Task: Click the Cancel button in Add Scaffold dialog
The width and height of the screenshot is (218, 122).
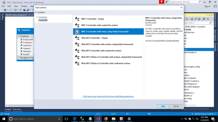Action: (x=176, y=106)
